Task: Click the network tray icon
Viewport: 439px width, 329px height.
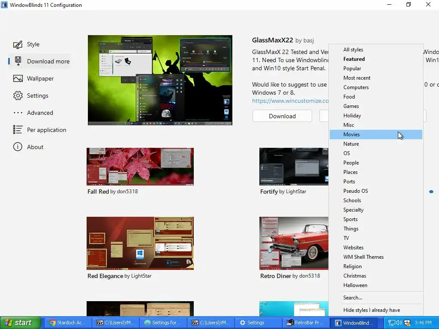Action: pos(391,323)
